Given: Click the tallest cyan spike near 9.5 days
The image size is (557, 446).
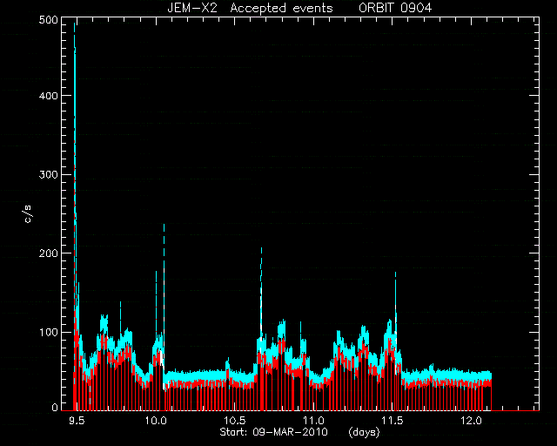Looking at the screenshot, I should pos(74,25).
